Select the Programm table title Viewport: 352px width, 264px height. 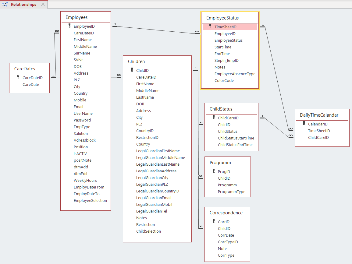tap(220, 163)
